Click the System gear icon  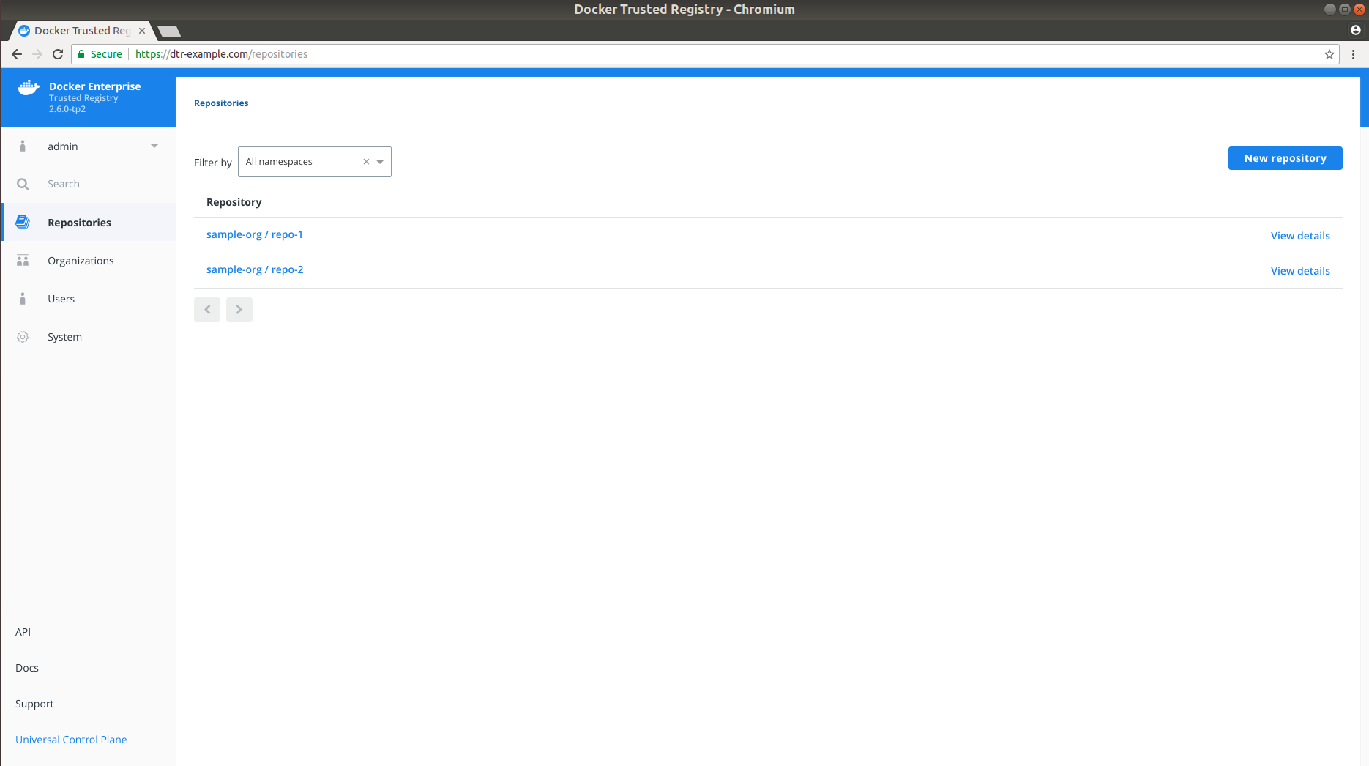click(23, 337)
